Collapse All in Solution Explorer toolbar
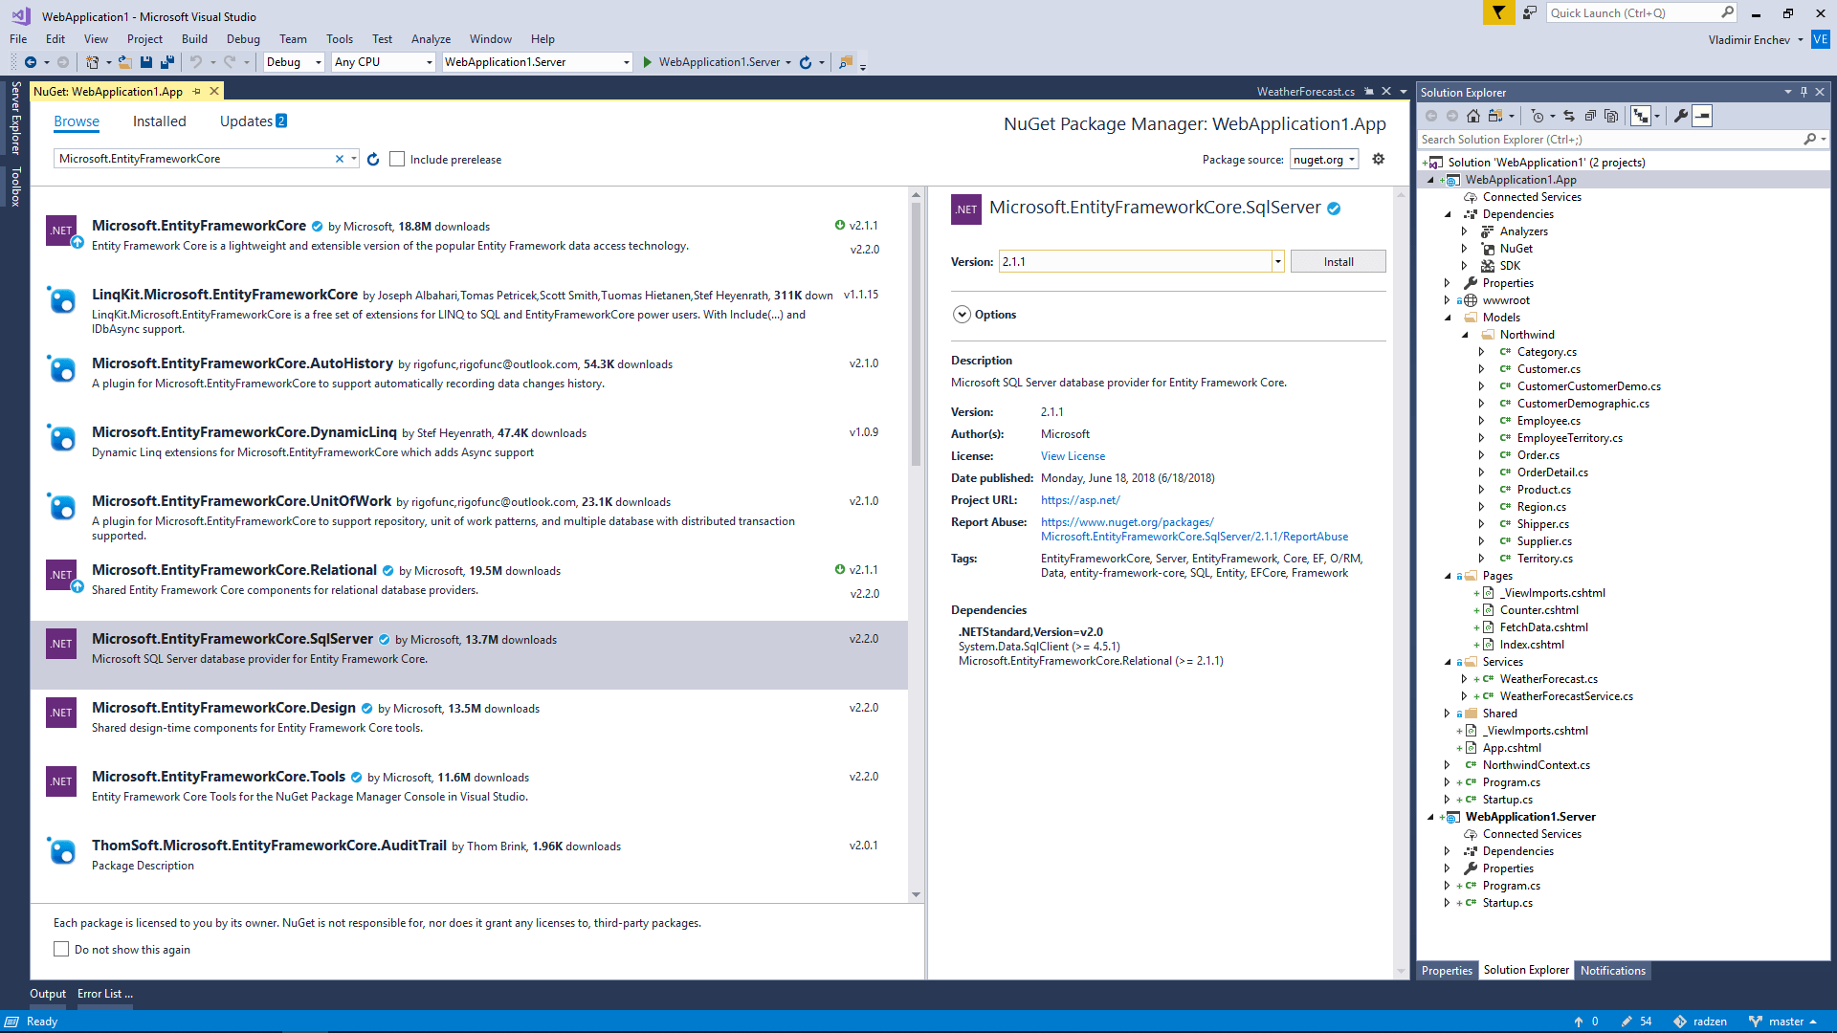 point(1590,116)
